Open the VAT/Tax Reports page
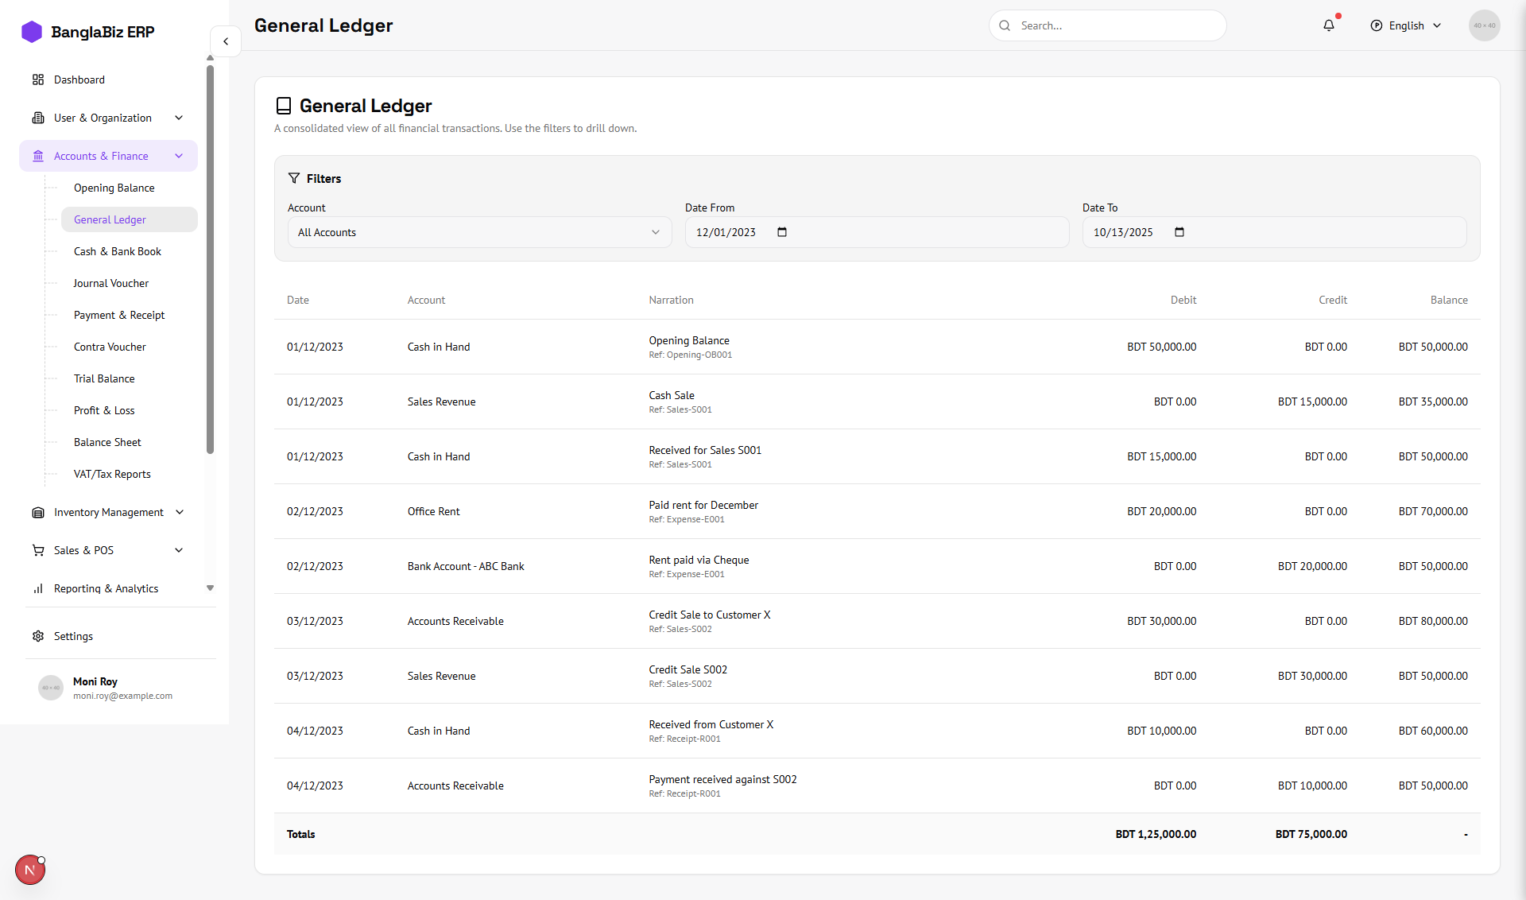 (111, 474)
